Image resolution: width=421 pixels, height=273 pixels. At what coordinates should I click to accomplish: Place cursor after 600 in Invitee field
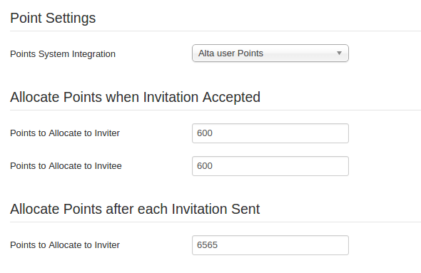tap(213, 166)
